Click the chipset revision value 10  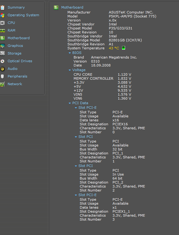point(111,32)
